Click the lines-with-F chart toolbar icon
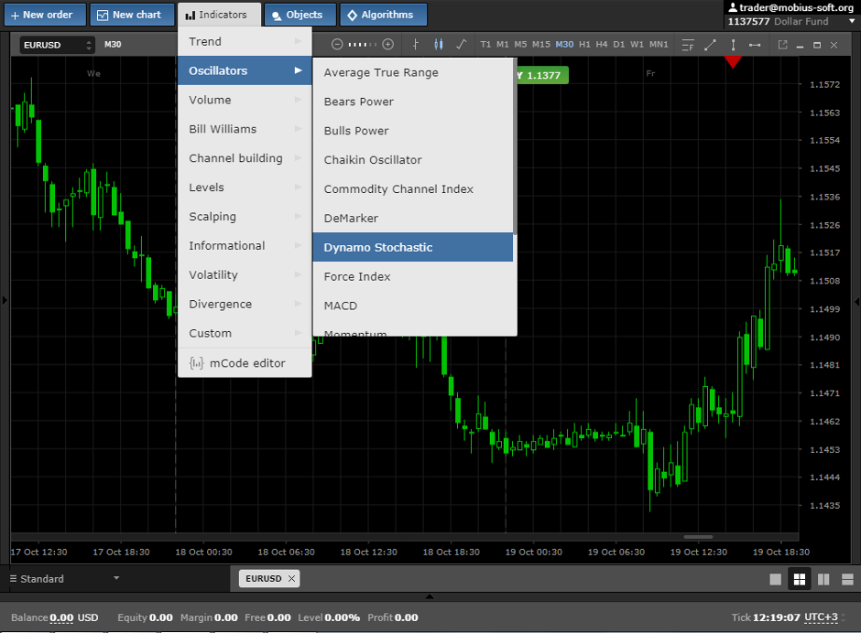This screenshot has width=861, height=633. tap(688, 45)
